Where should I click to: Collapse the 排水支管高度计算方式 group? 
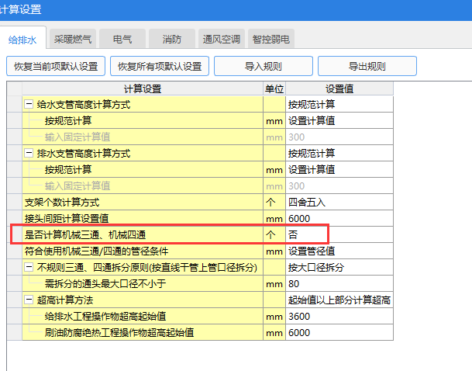point(29,153)
